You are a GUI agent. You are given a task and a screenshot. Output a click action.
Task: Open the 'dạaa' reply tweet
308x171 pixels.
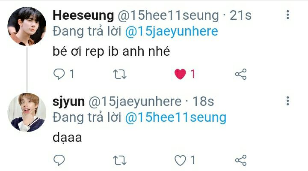point(67,138)
